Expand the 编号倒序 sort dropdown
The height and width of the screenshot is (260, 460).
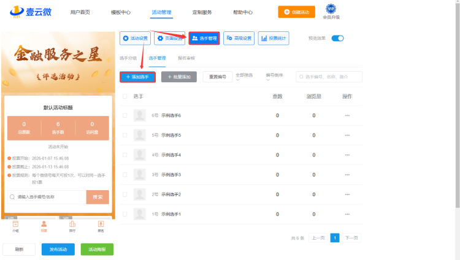[275, 77]
